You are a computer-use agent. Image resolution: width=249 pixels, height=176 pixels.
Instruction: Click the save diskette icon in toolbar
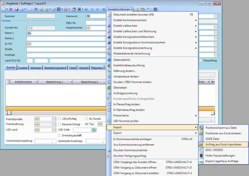(16, 9)
